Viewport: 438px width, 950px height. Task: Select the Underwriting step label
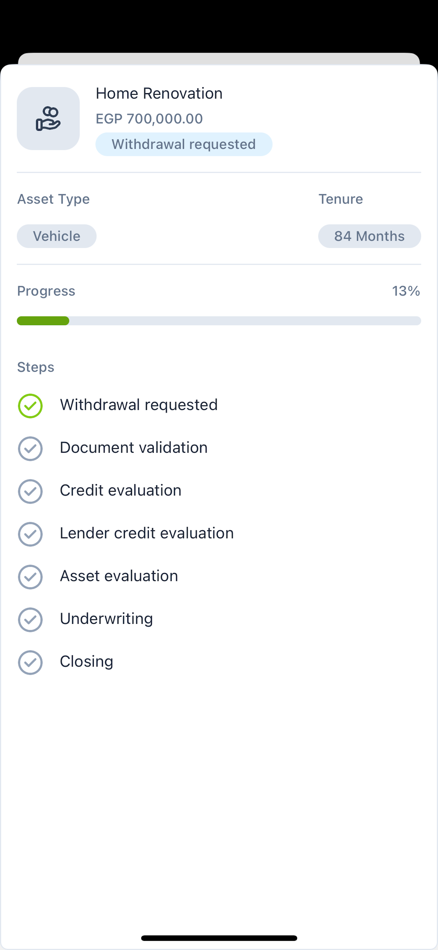(107, 619)
